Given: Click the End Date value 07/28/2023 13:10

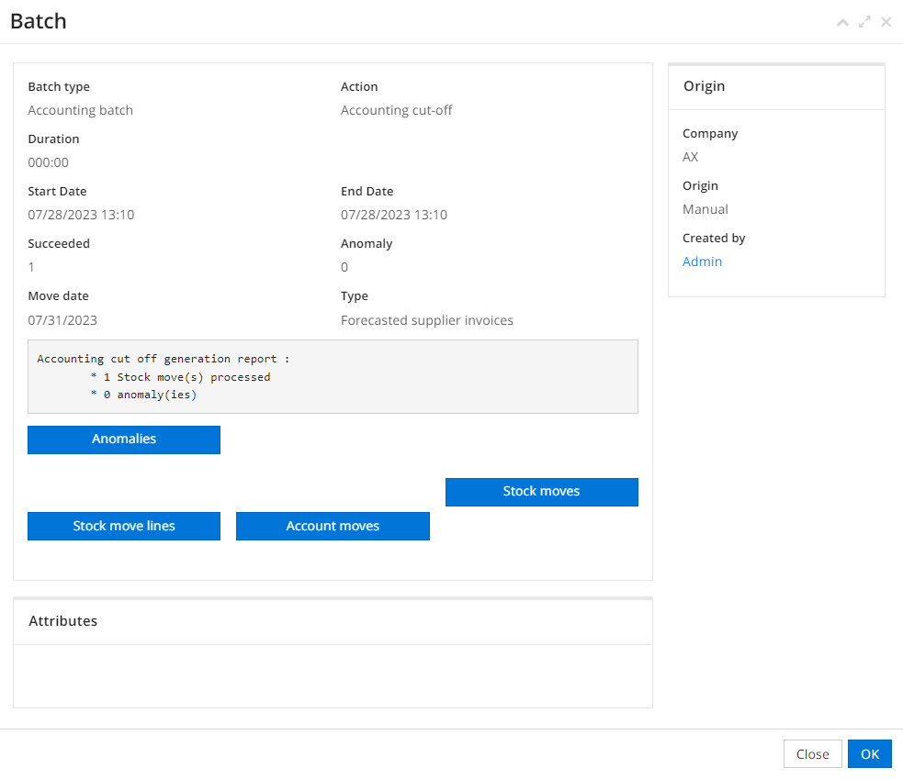Looking at the screenshot, I should click(x=394, y=215).
